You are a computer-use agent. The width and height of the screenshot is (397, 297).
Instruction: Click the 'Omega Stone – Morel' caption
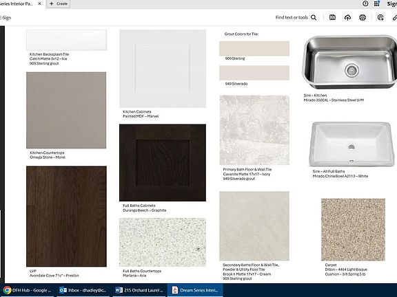pos(48,157)
